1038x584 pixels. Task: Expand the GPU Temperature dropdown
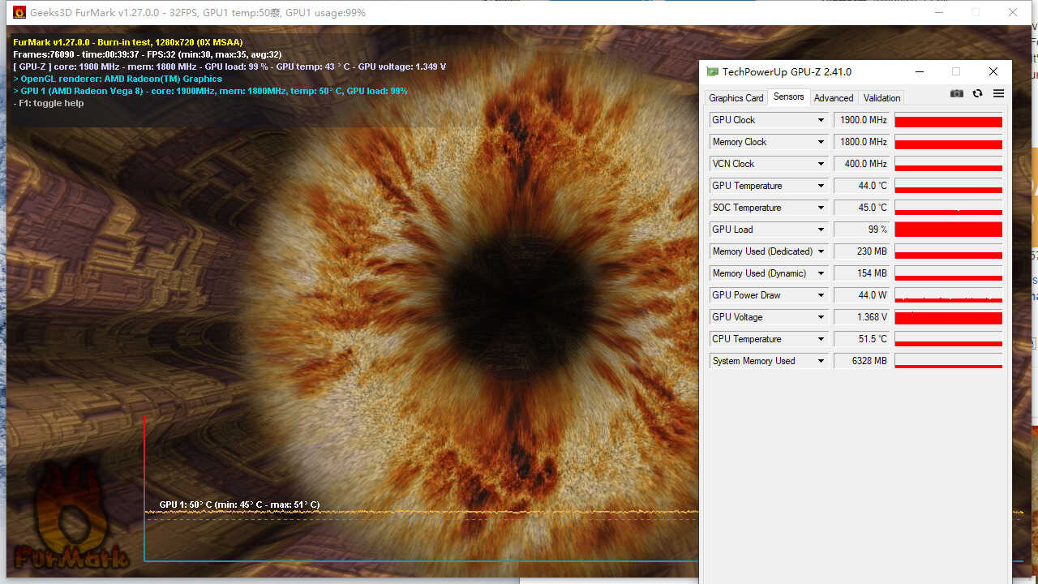pos(821,186)
